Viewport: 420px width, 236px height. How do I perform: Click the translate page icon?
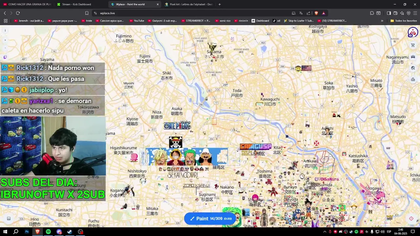[x=301, y=13]
